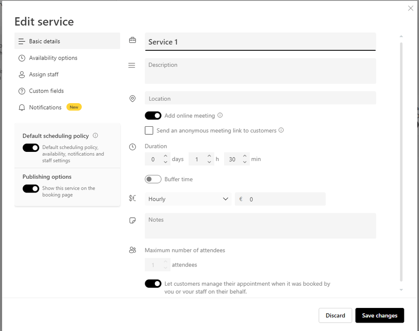The image size is (419, 331).
Task: Click the Custom fields question mark icon
Action: tap(22, 91)
